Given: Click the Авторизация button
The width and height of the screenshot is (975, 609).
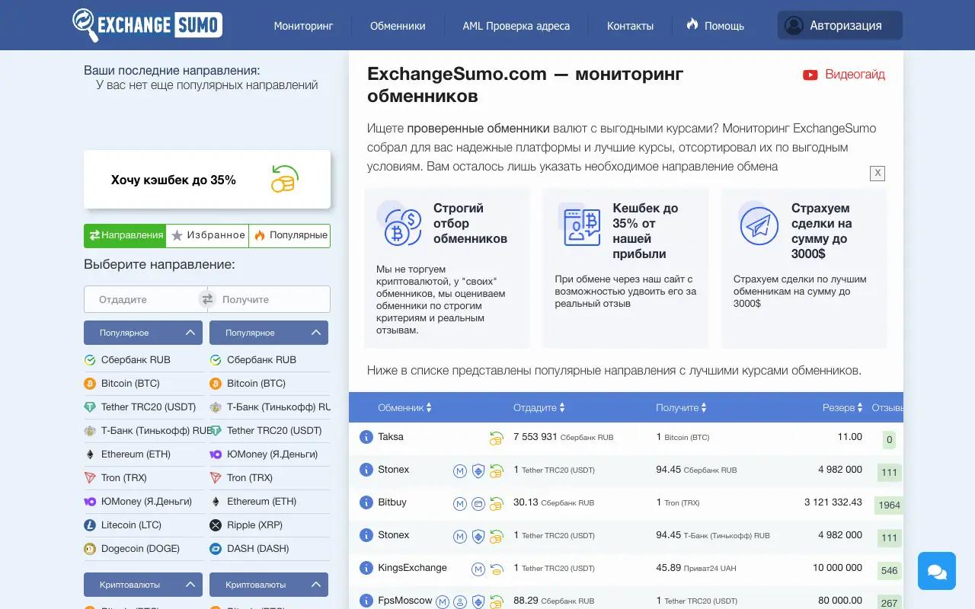Looking at the screenshot, I should (x=839, y=25).
